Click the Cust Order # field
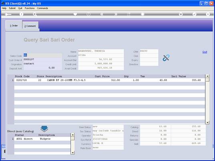 (x=43, y=60)
